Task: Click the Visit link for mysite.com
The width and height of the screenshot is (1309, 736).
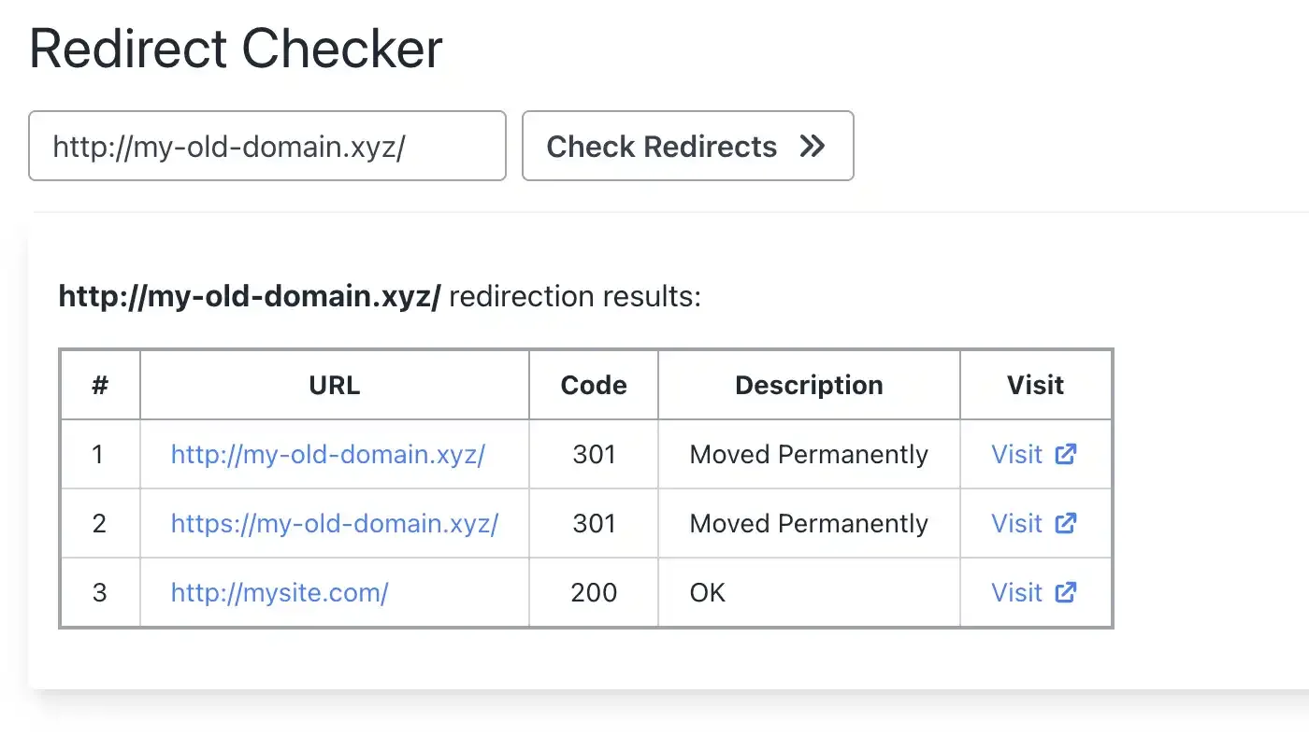Action: pos(1016,592)
